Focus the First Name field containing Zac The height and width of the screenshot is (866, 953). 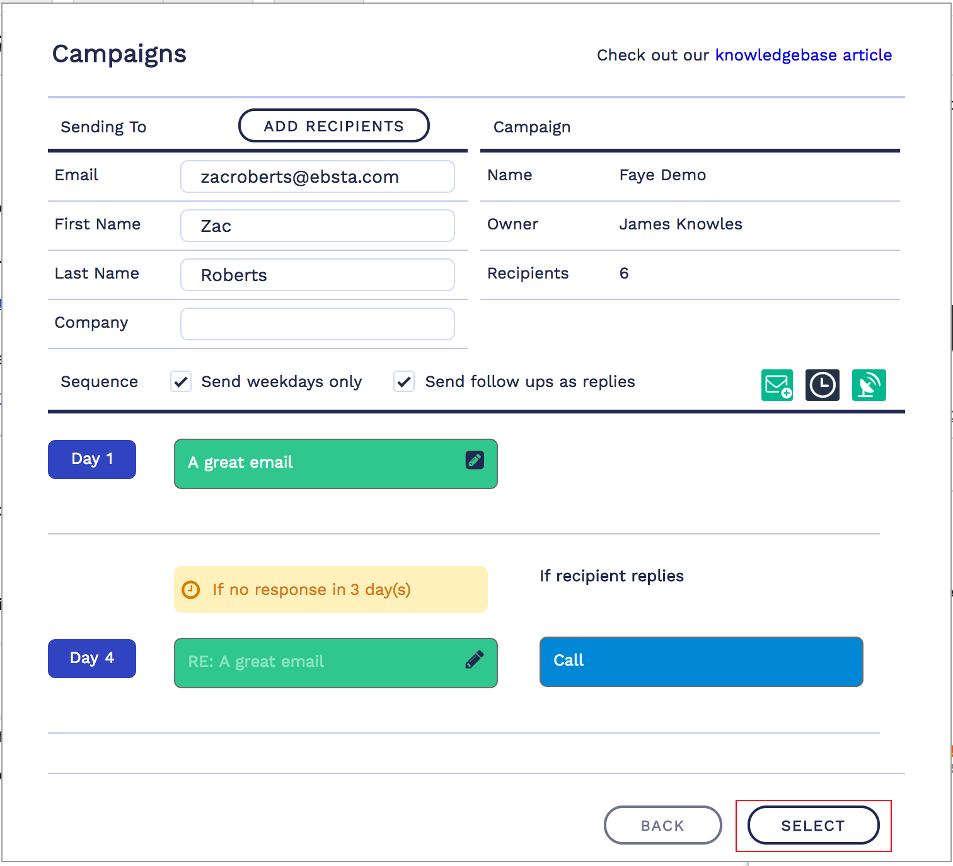click(317, 226)
